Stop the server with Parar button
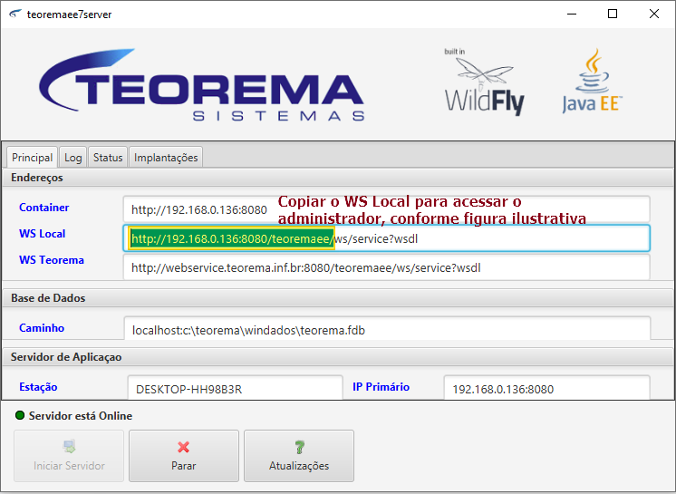The width and height of the screenshot is (676, 494). (184, 456)
